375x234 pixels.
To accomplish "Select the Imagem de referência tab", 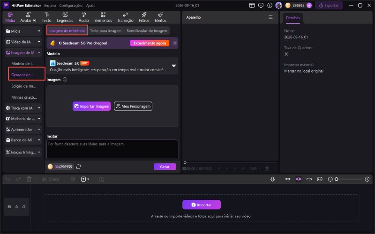I will tap(67, 30).
